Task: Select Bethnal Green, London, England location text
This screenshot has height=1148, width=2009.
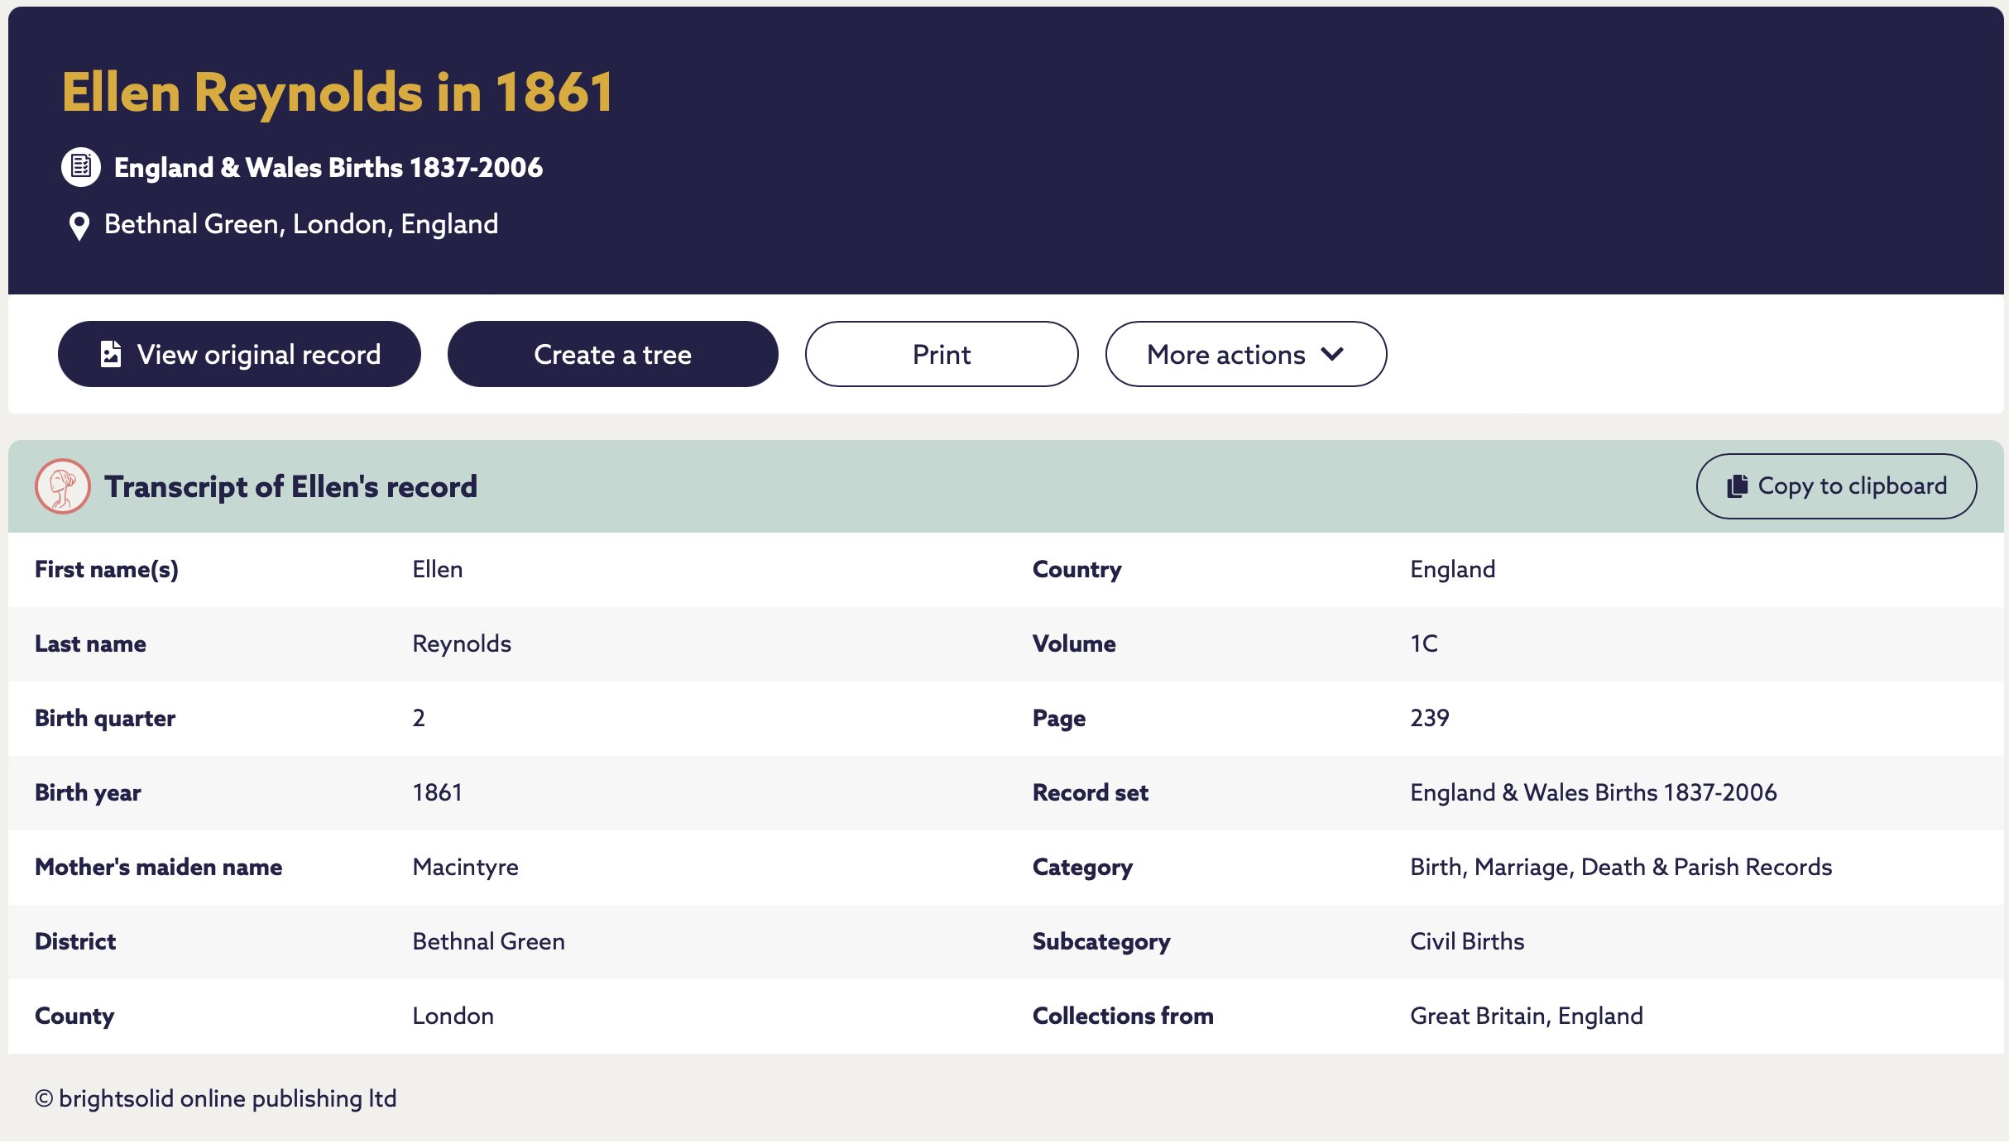Action: coord(301,224)
